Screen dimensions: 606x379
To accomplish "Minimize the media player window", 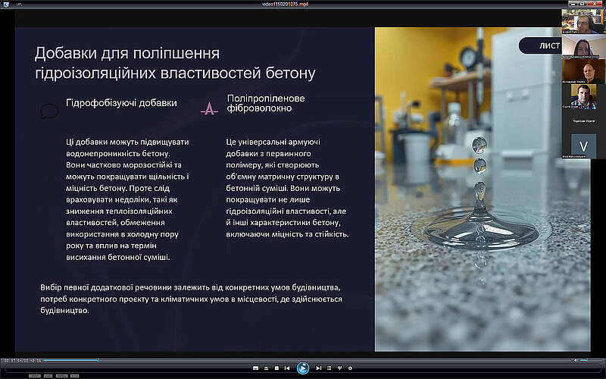I will (573, 4).
